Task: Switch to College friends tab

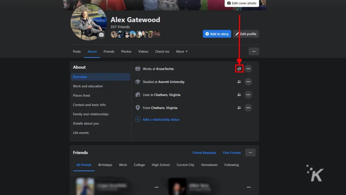Action: (x=139, y=165)
